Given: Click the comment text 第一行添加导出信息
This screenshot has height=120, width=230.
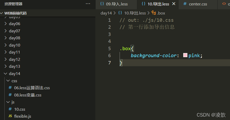Looking at the screenshot, I should click(151, 27).
